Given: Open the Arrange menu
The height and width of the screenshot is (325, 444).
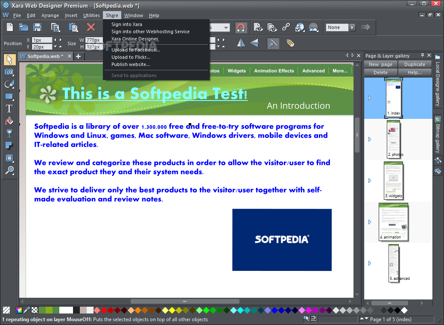Looking at the screenshot, I should pyautogui.click(x=50, y=15).
